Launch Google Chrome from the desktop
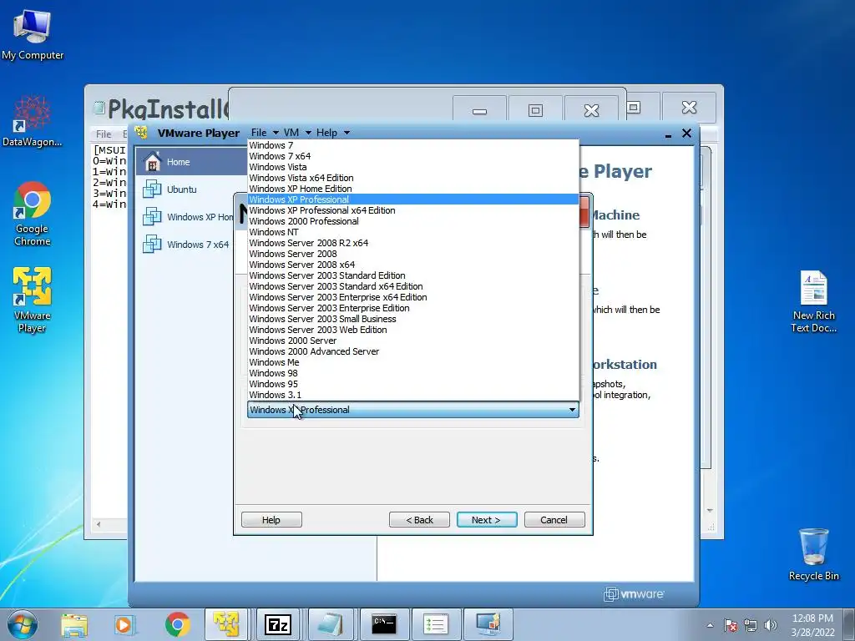Screen dimensions: 855x641 [33, 213]
